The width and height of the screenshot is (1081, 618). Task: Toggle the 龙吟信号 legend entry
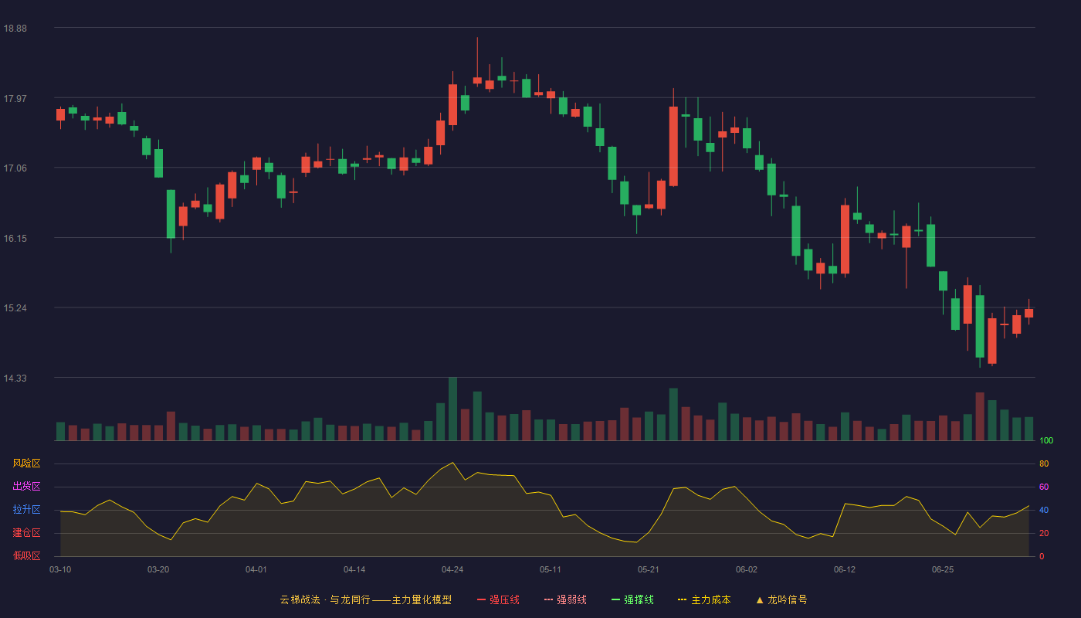point(781,599)
